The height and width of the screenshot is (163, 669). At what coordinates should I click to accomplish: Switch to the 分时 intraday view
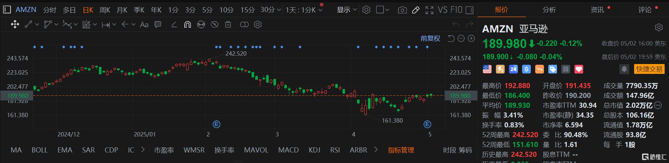click(49, 10)
